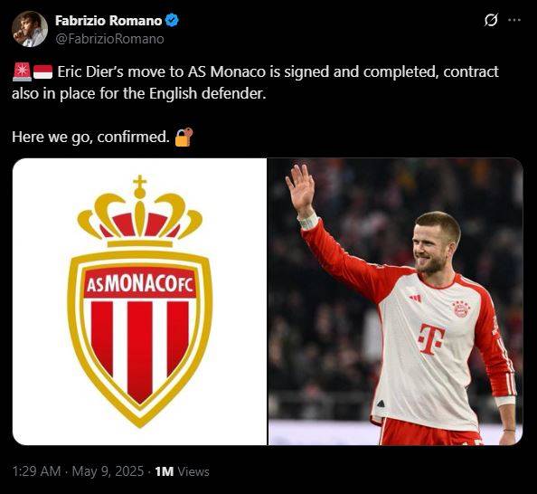Click the May 9, 2025 date
This screenshot has height=494, width=537.
(108, 471)
